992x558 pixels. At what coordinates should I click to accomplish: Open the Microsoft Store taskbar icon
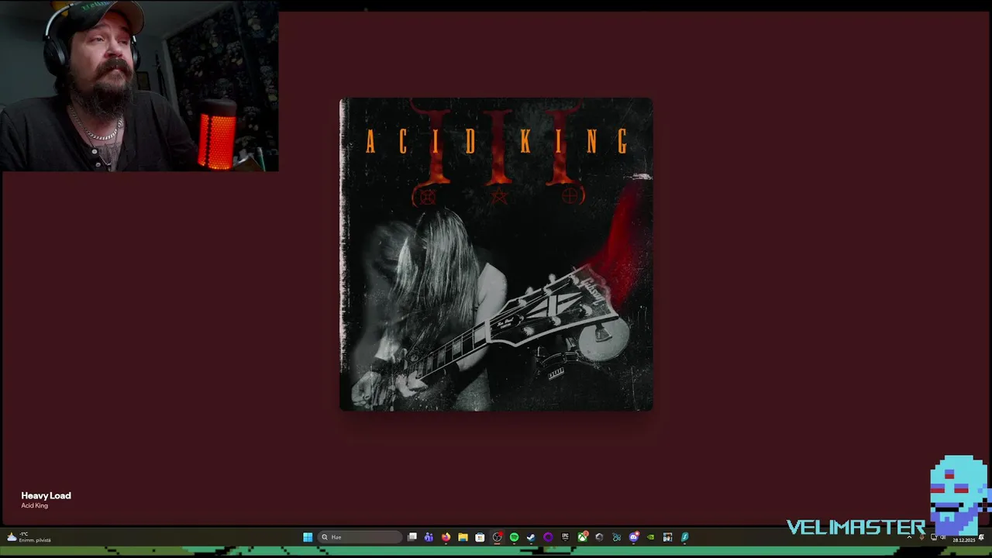[x=480, y=537]
